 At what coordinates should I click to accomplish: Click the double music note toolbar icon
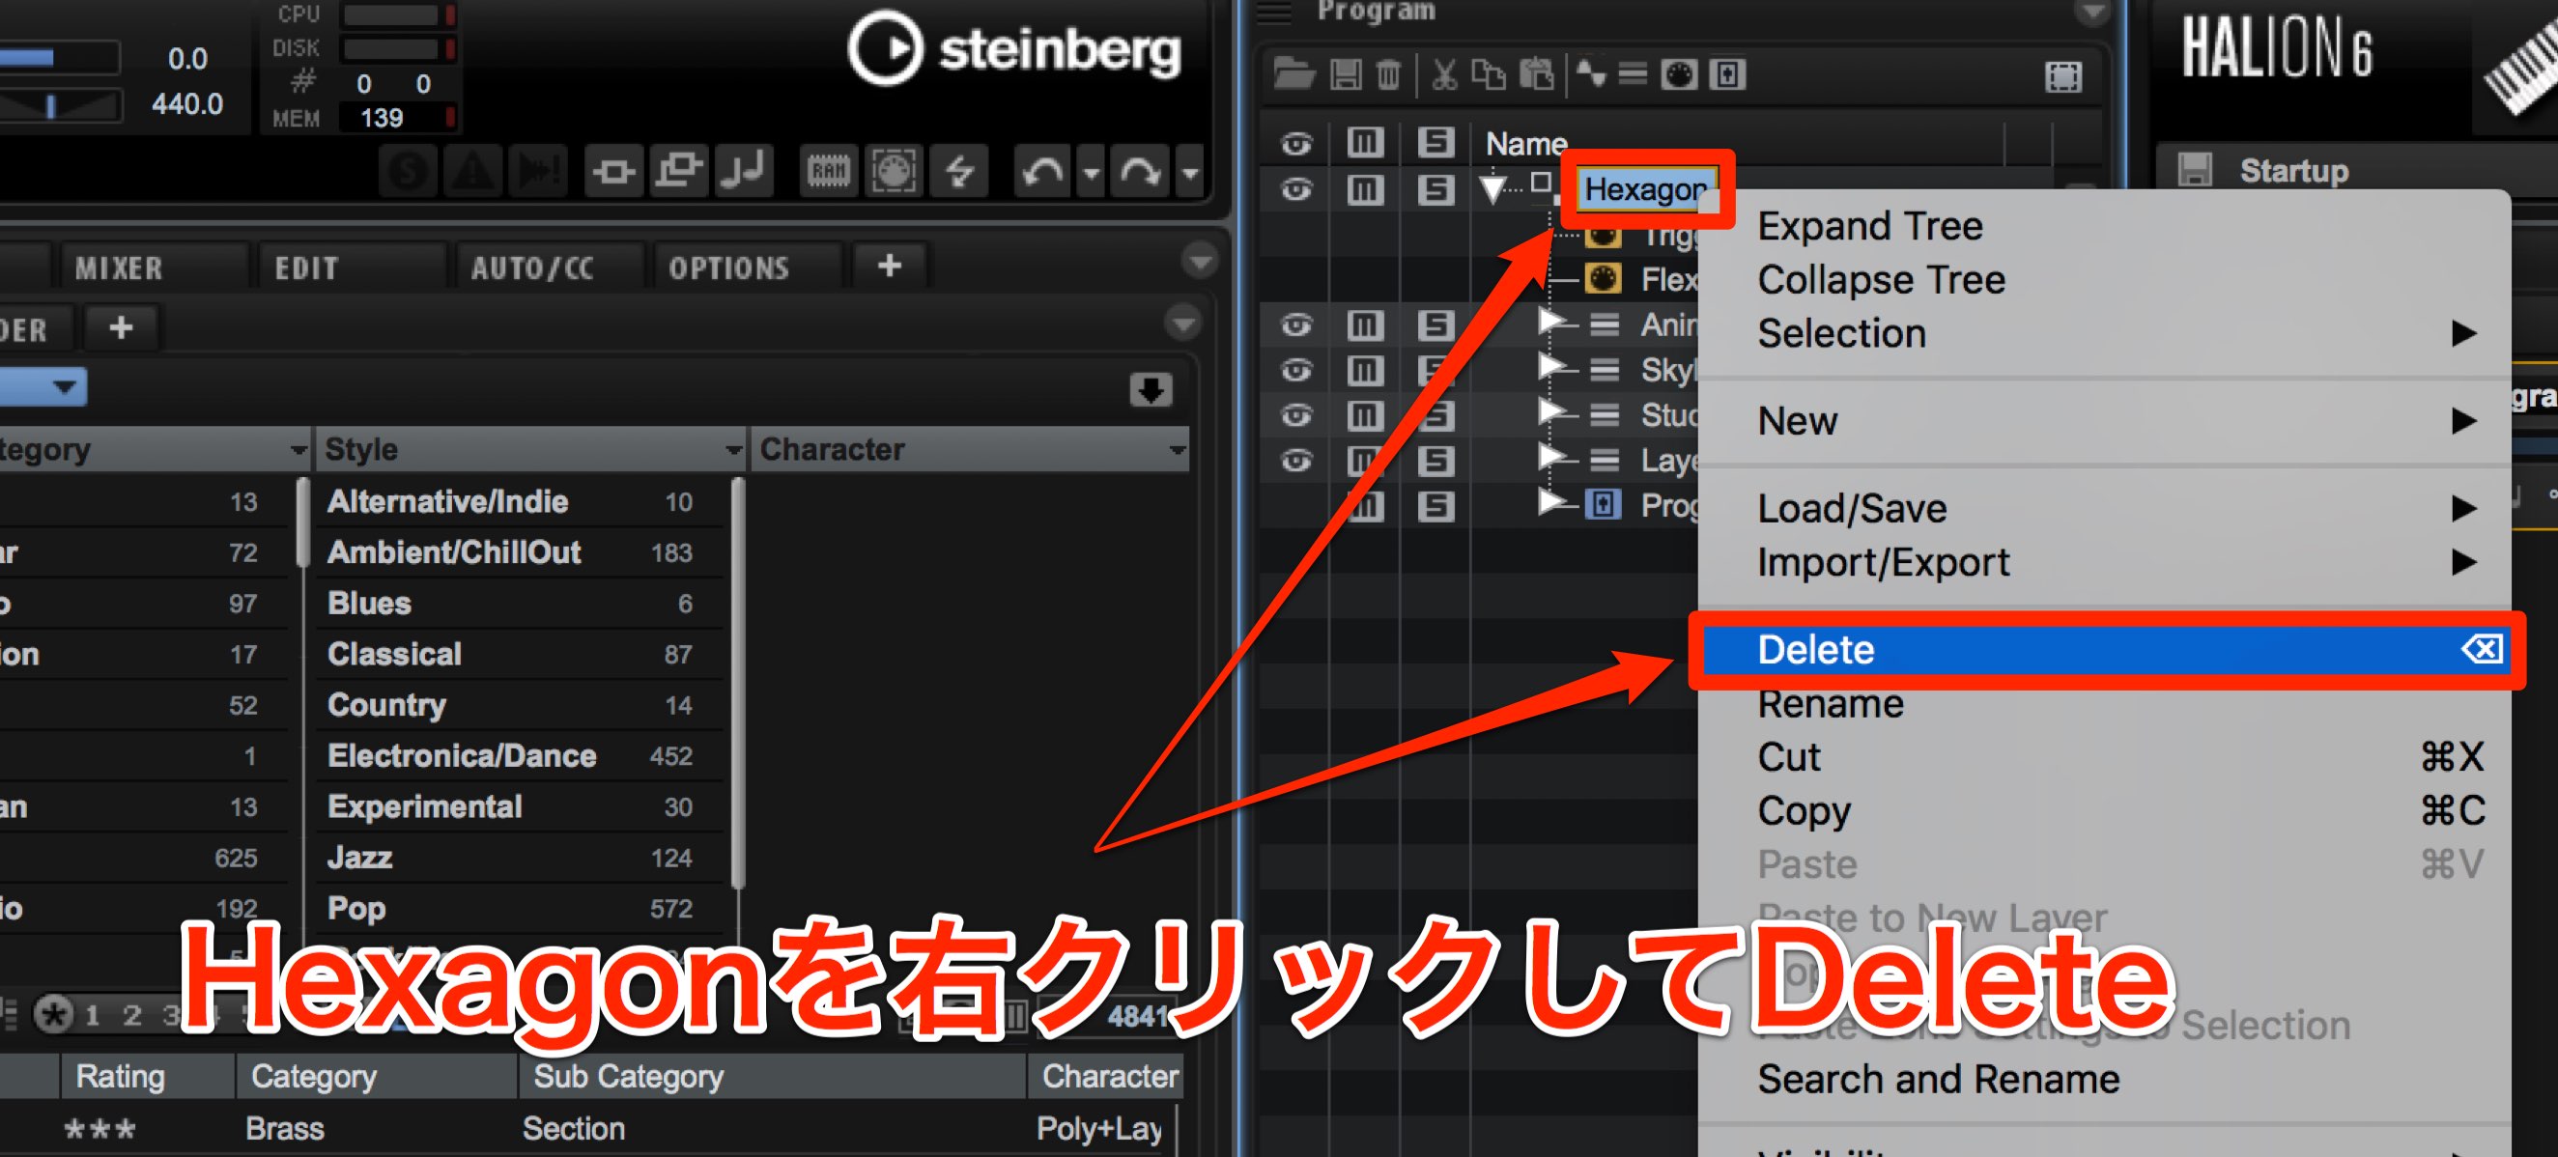(x=745, y=172)
